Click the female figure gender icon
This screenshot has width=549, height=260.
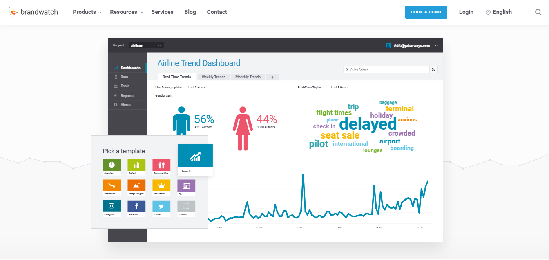coord(243,128)
